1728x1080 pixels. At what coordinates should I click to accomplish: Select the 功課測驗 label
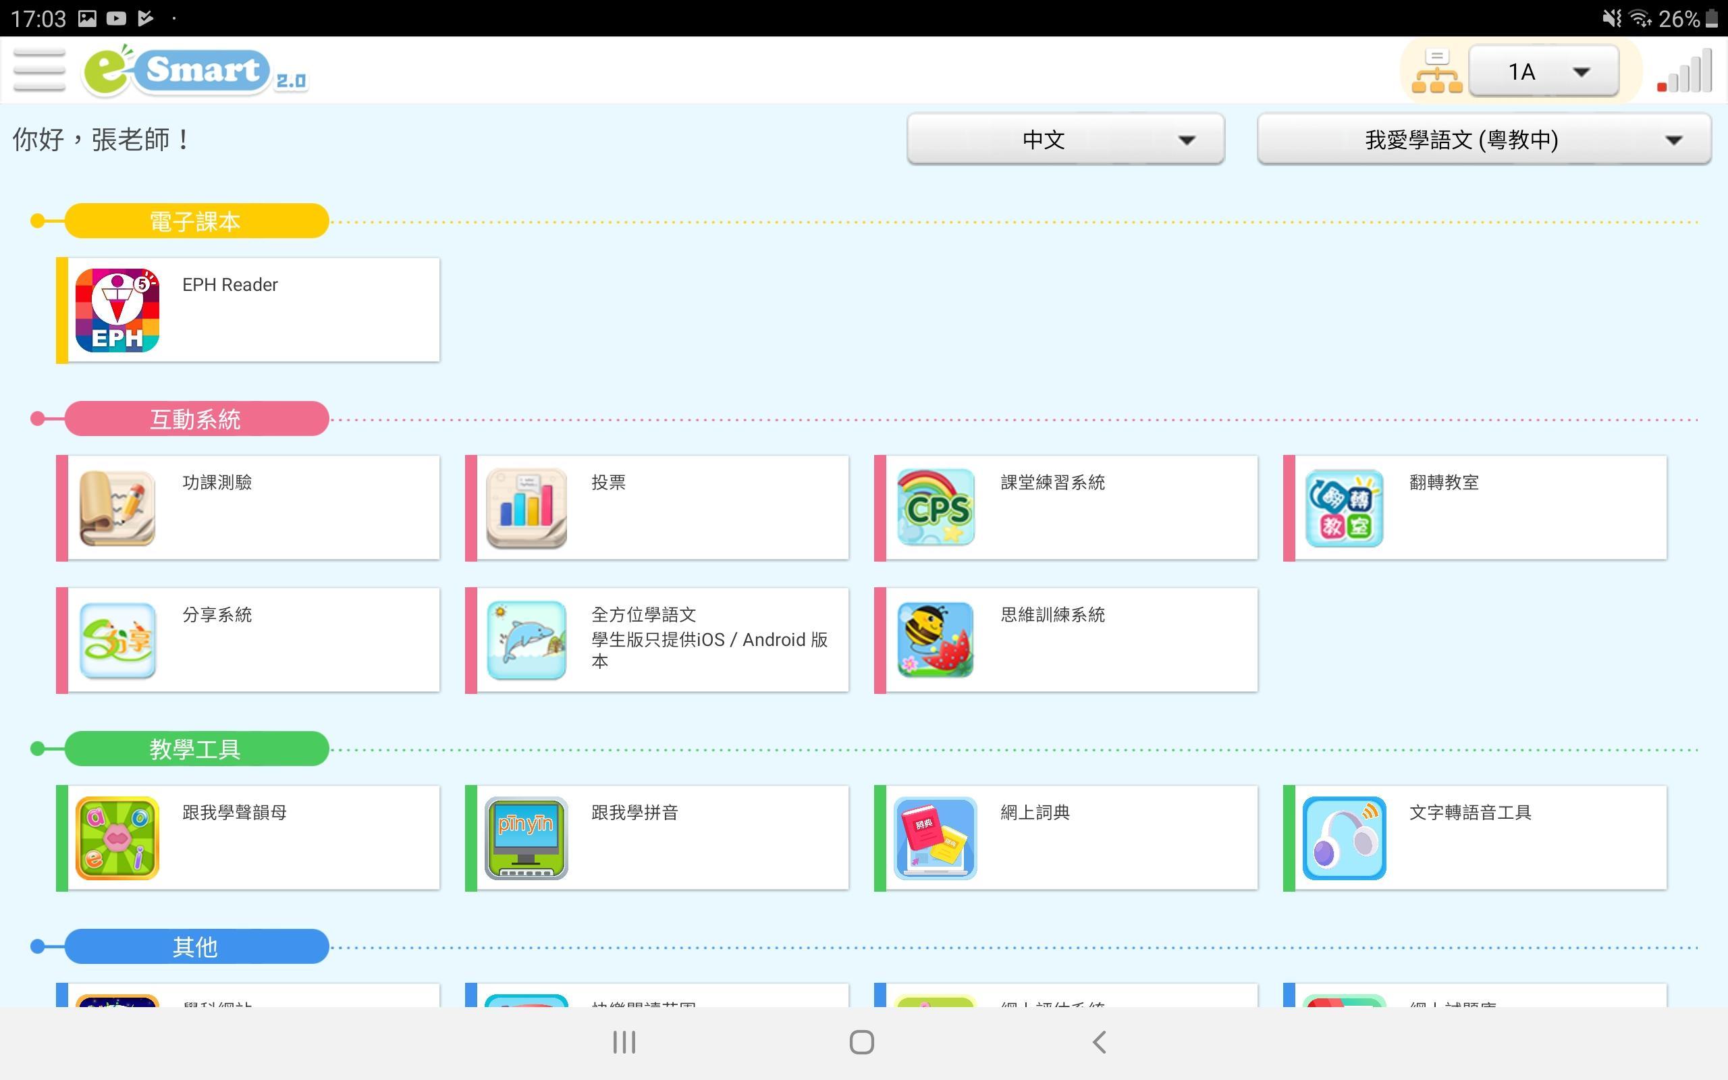coord(217,483)
